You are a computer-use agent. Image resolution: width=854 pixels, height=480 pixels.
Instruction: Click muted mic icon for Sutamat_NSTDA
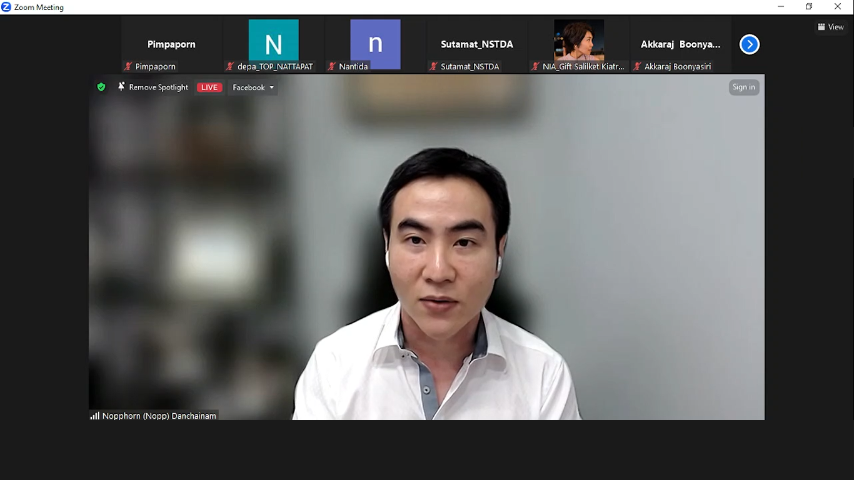pyautogui.click(x=434, y=66)
